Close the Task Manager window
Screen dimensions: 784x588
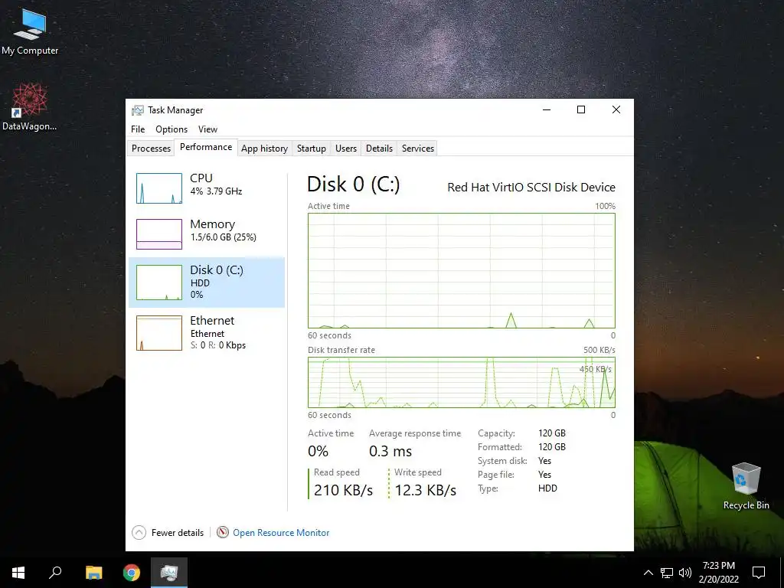click(x=616, y=110)
